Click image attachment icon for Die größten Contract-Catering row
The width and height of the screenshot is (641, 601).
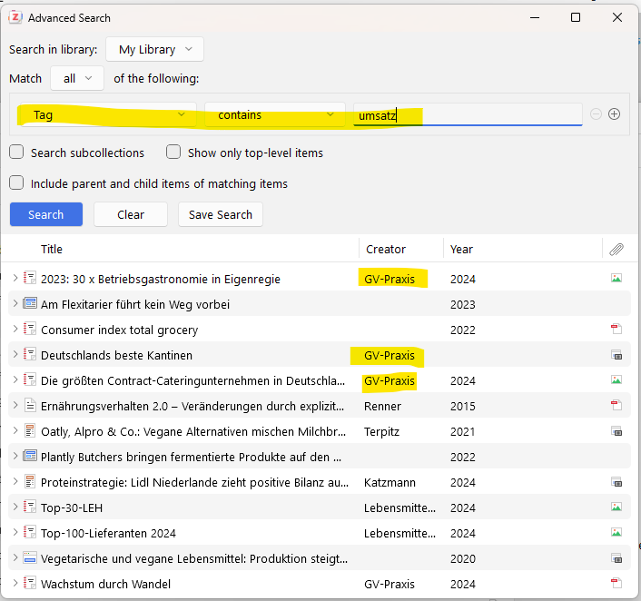click(x=616, y=380)
